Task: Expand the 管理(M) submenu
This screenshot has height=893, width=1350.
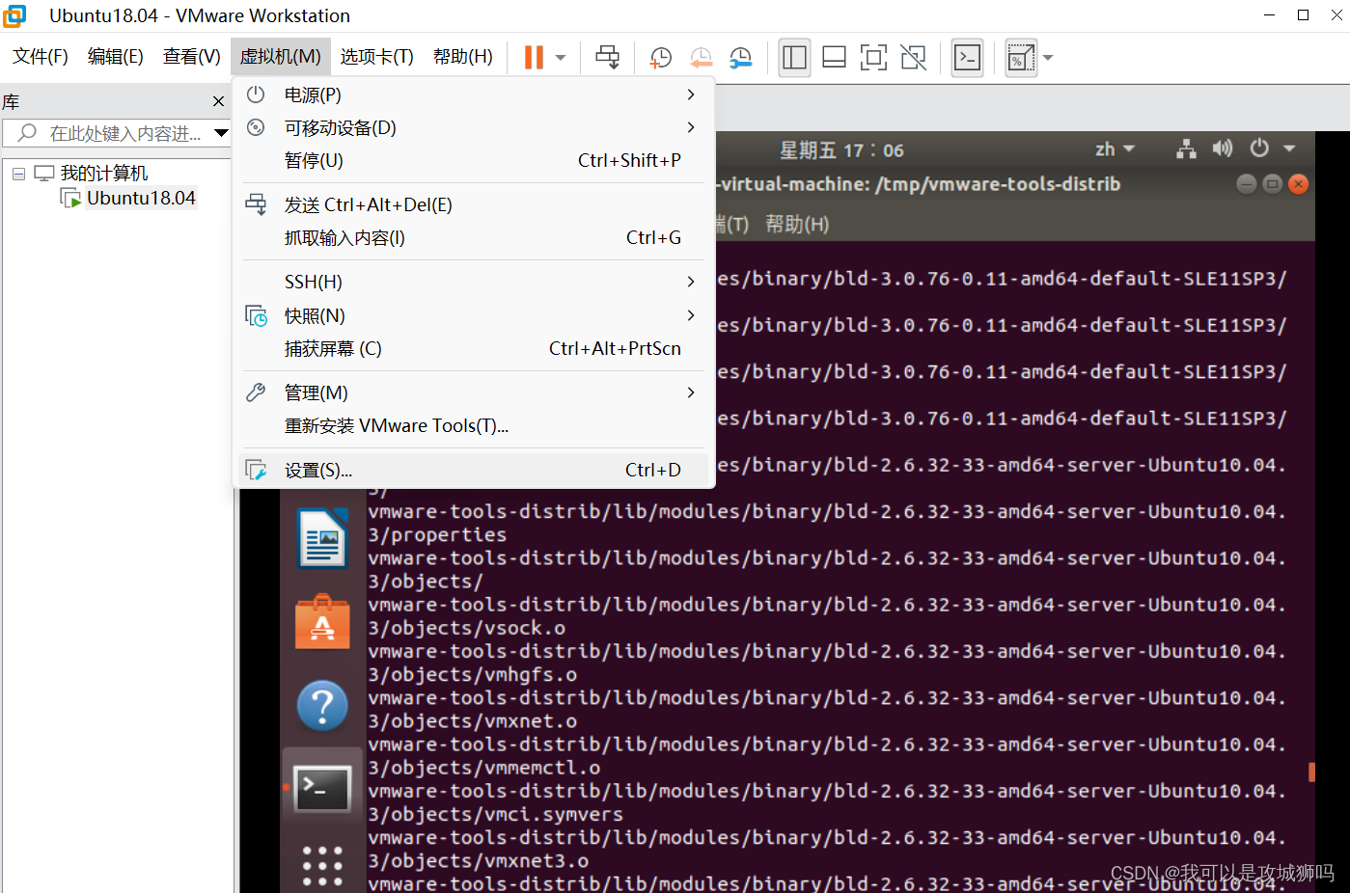Action: click(x=473, y=392)
